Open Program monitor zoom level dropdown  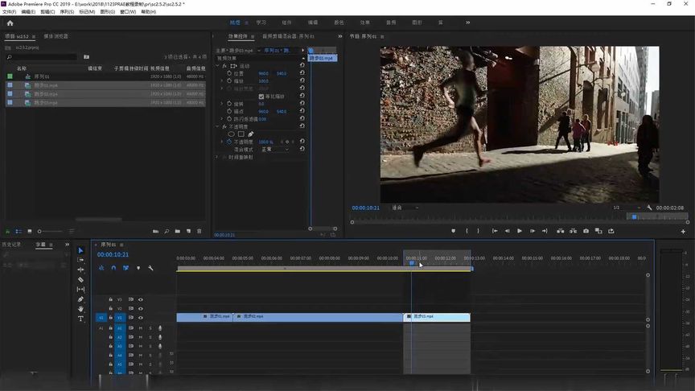405,208
